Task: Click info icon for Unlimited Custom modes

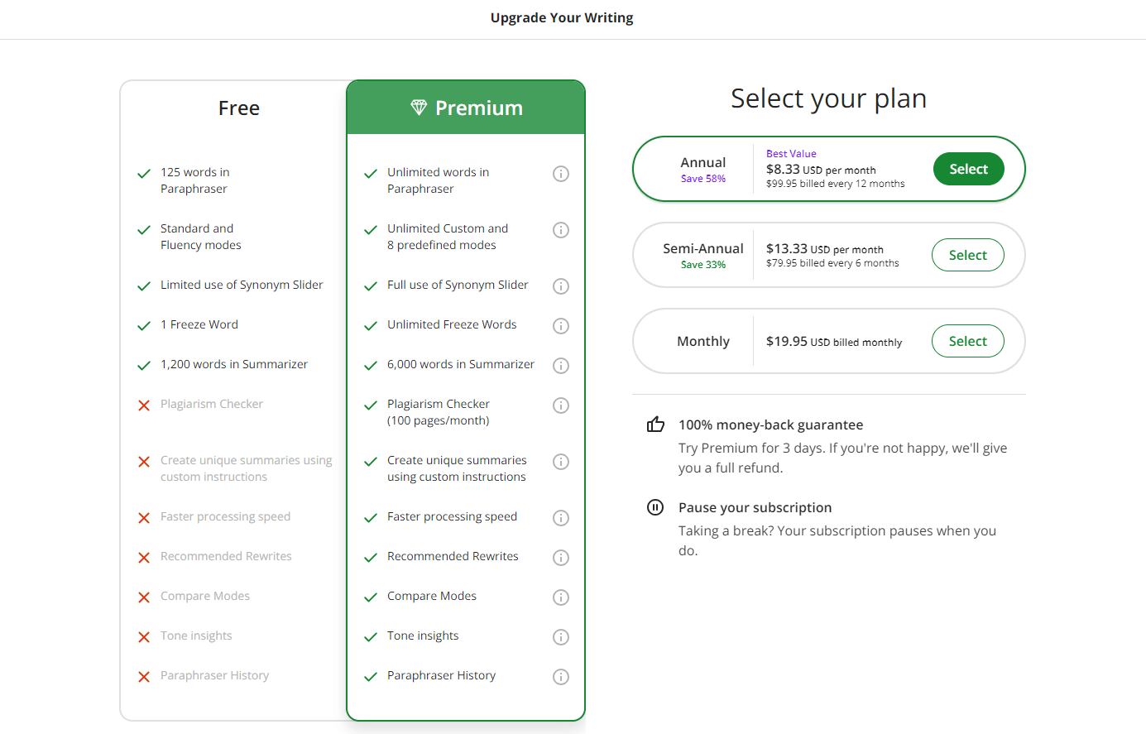Action: coord(561,230)
